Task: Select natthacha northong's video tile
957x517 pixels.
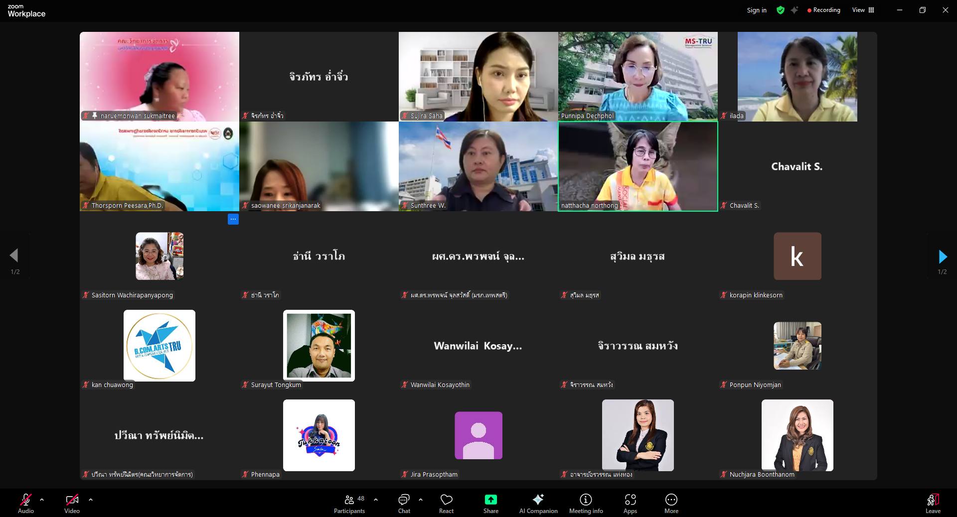Action: [638, 166]
